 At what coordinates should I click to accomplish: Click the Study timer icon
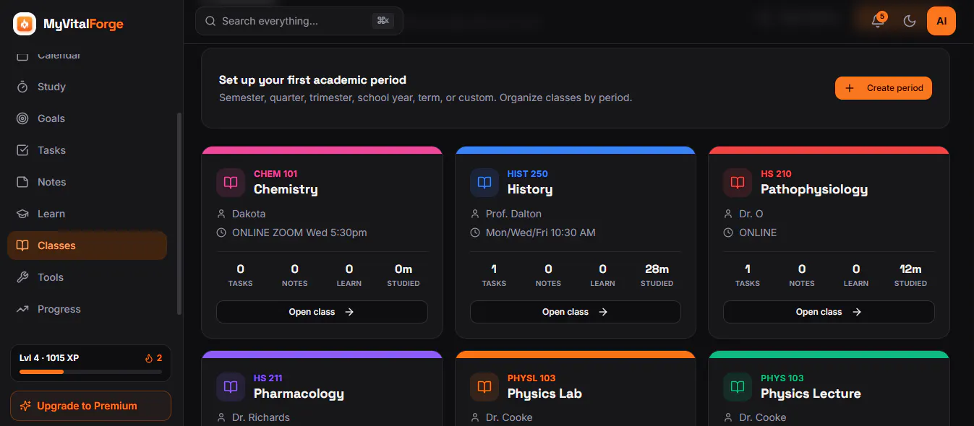[x=23, y=87]
